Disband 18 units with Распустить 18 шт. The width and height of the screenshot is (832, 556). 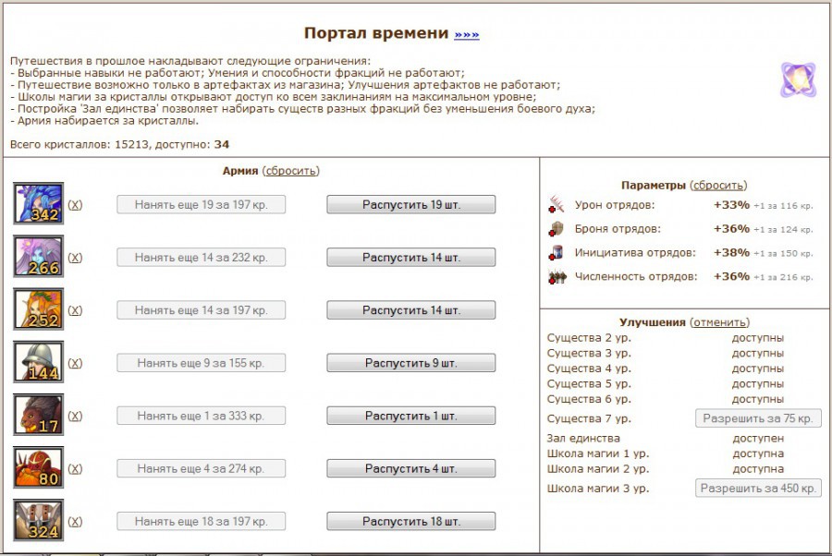coord(410,522)
